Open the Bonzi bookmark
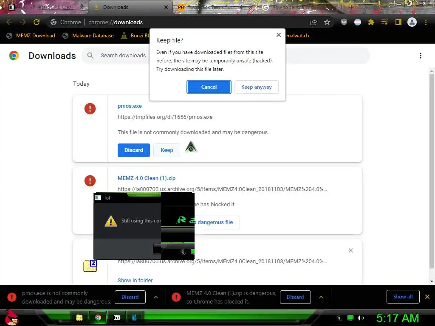Screen dimensions: 435x326 [x=135, y=36]
